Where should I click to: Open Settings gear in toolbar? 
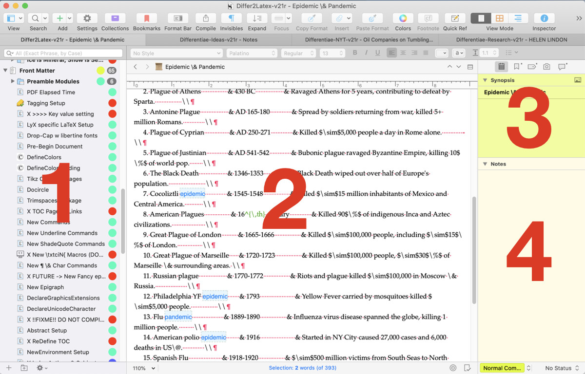click(87, 19)
